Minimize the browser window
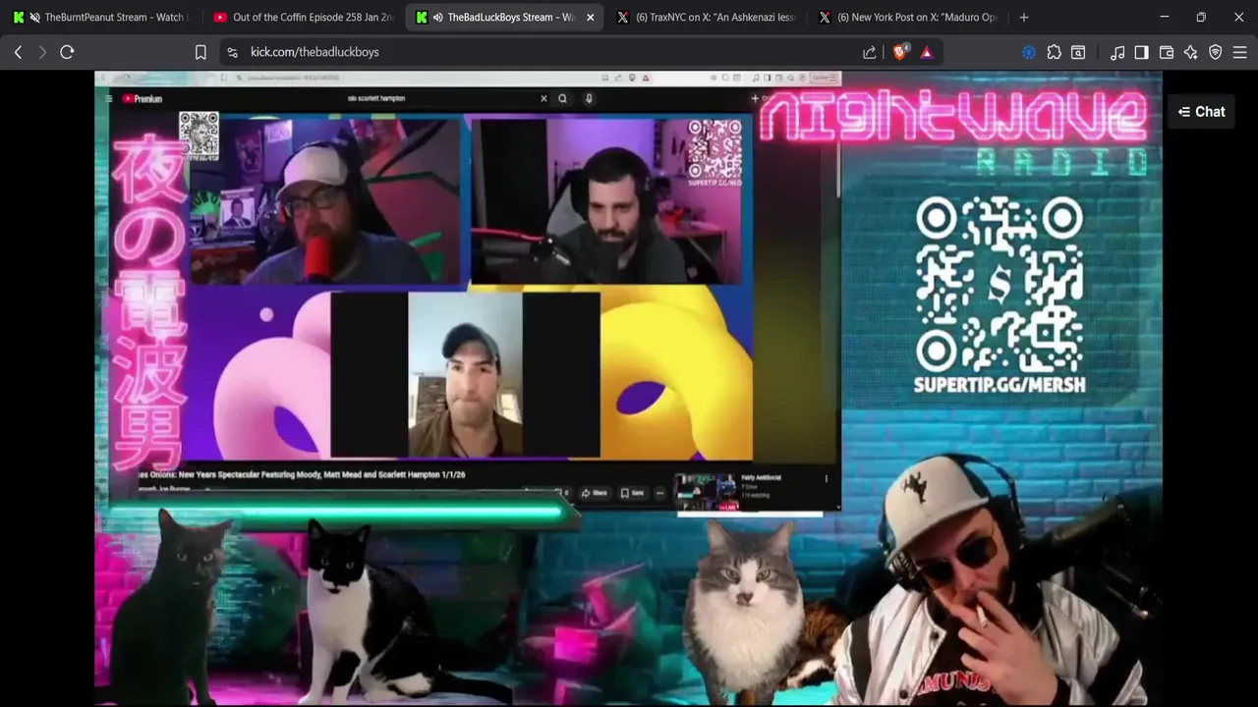 pyautogui.click(x=1164, y=17)
